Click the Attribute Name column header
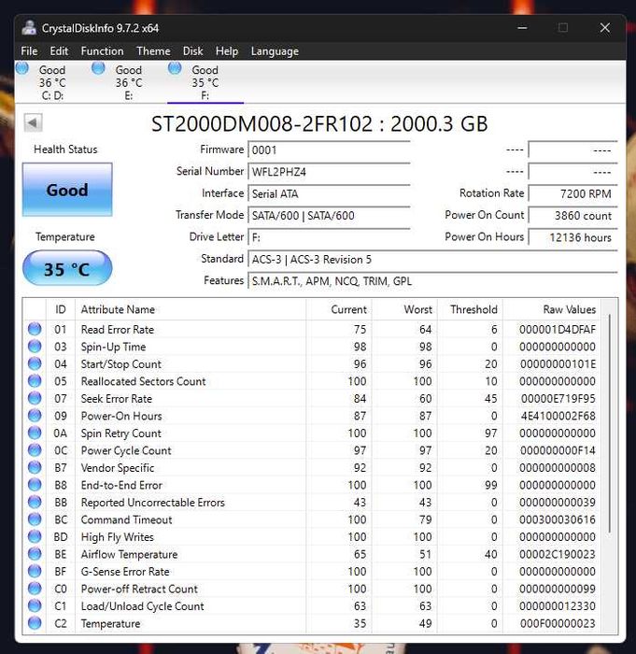The height and width of the screenshot is (654, 636). [191, 309]
